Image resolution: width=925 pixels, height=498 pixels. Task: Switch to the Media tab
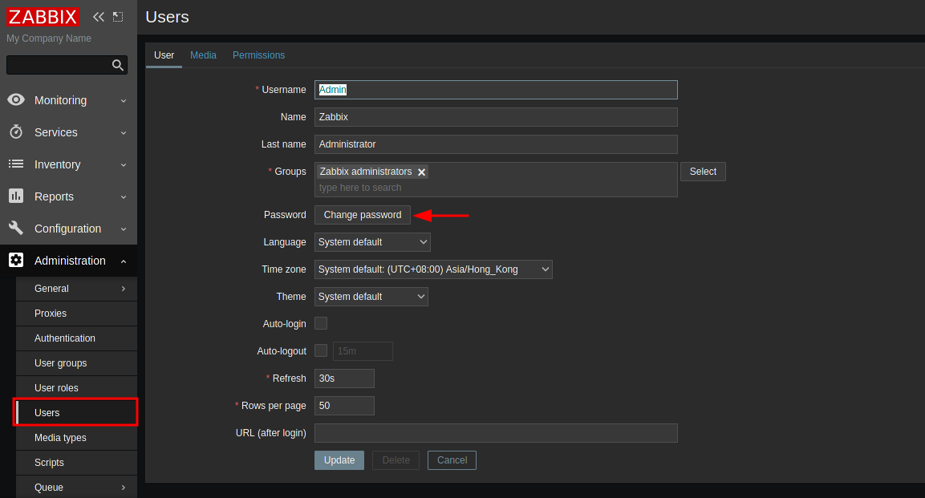(x=203, y=55)
